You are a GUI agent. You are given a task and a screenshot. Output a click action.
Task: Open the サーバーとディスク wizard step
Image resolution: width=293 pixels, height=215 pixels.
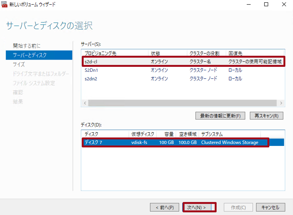(30, 55)
